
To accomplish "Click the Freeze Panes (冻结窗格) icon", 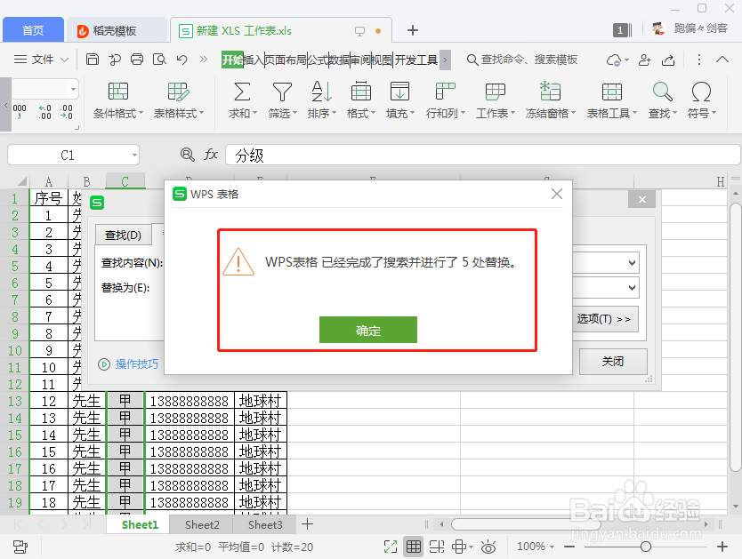I will pyautogui.click(x=550, y=92).
